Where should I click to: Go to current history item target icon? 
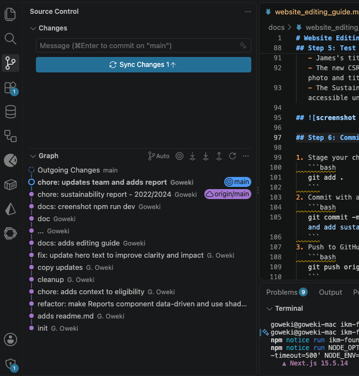pos(179,156)
